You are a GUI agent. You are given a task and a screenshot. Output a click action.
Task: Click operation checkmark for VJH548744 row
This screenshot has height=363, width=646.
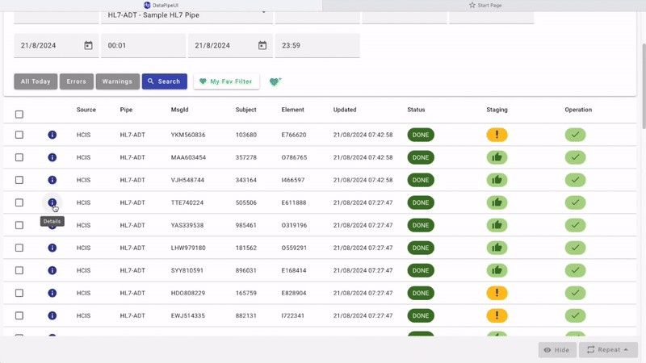(575, 180)
